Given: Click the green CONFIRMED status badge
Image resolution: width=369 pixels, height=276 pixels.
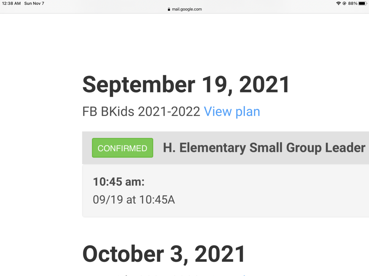Looking at the screenshot, I should 123,148.
